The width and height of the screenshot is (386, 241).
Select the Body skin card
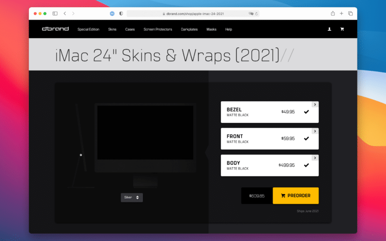(x=270, y=165)
